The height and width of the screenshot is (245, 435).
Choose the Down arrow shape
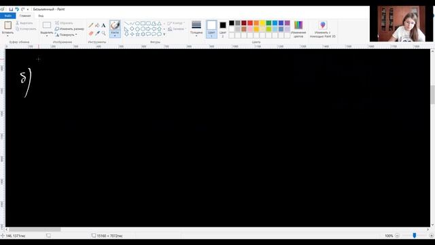(126, 34)
